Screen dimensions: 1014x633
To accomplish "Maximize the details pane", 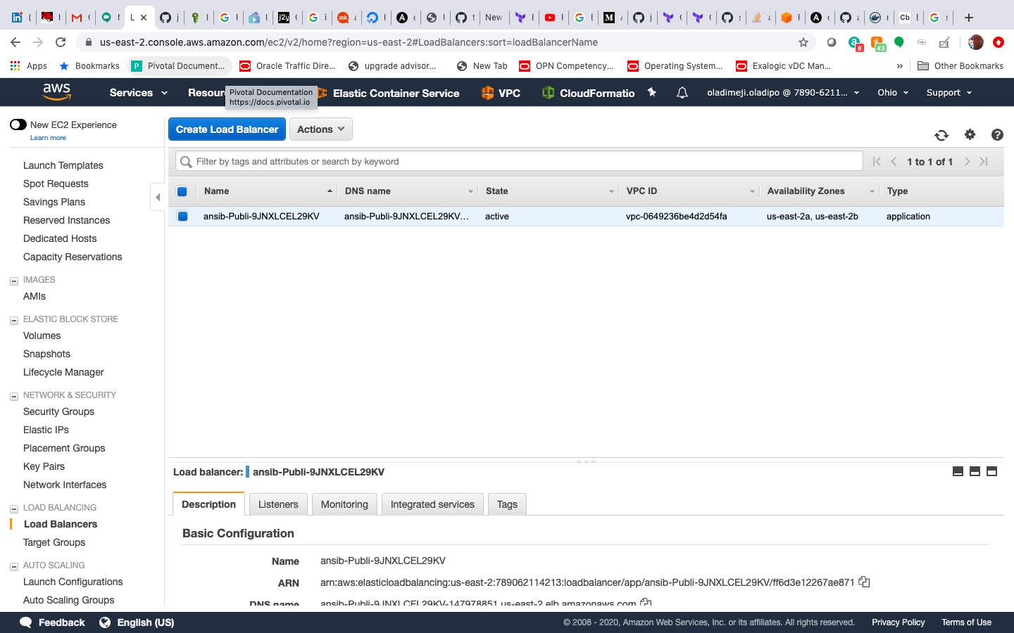I will [x=991, y=471].
